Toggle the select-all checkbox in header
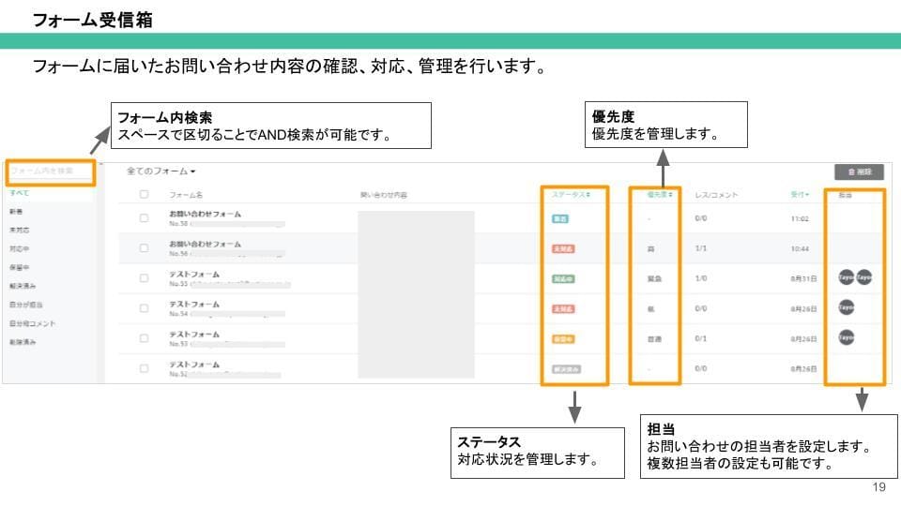 pyautogui.click(x=144, y=195)
